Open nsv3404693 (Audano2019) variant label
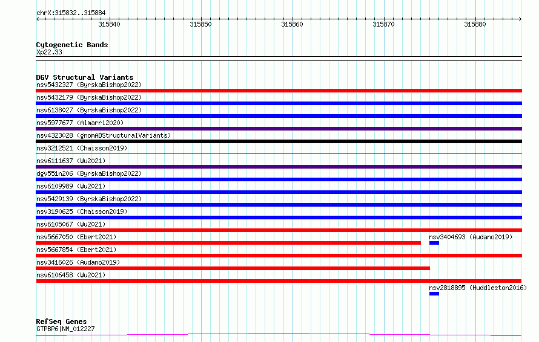Image resolution: width=539 pixels, height=342 pixels. (471, 237)
